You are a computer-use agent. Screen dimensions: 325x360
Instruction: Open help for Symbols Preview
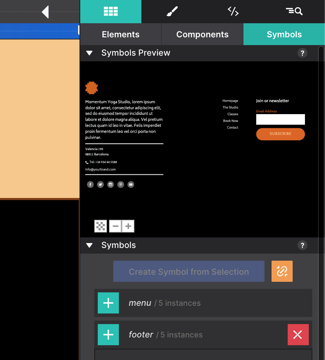tap(302, 53)
